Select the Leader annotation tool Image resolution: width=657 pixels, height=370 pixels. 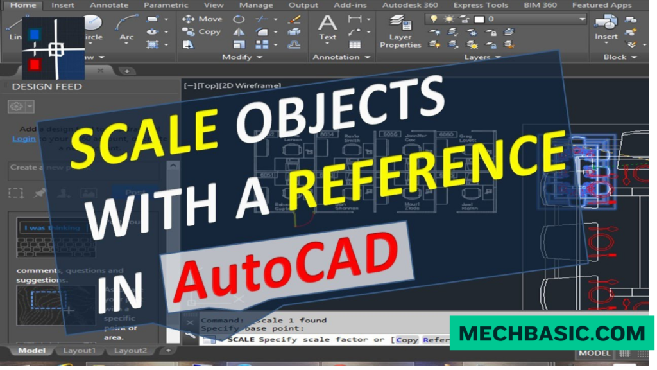point(355,32)
